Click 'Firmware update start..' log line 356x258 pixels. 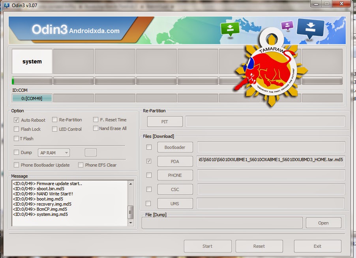pos(47,184)
